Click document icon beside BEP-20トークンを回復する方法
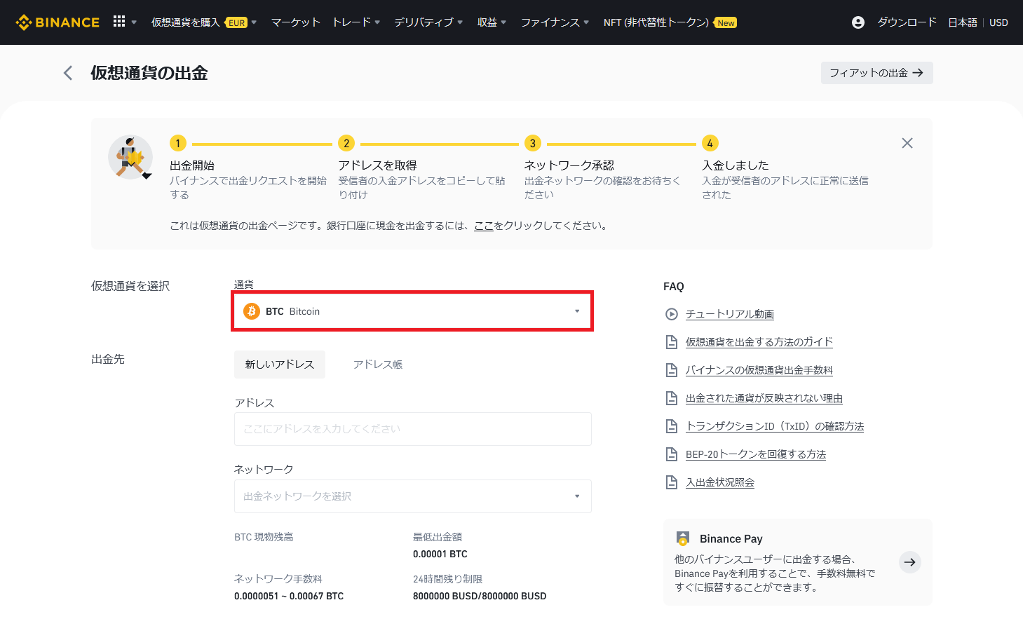The image size is (1023, 626). coord(671,454)
